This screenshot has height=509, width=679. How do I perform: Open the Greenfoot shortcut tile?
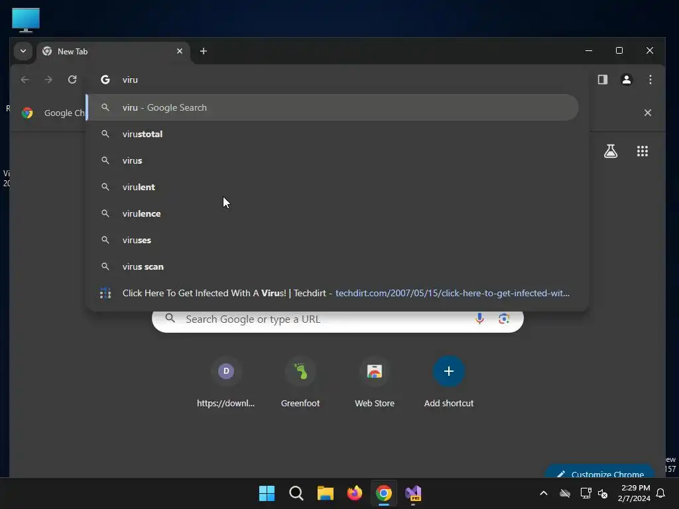coord(300,382)
